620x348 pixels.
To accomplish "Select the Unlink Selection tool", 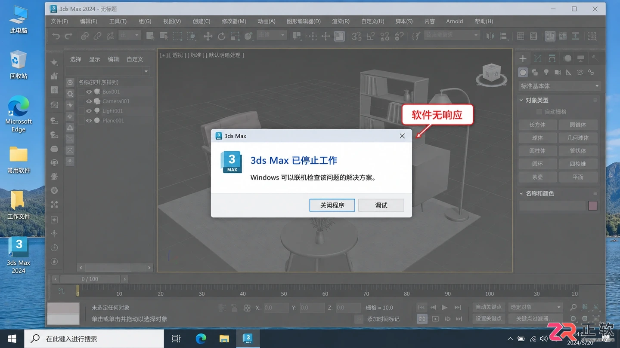I will click(98, 36).
